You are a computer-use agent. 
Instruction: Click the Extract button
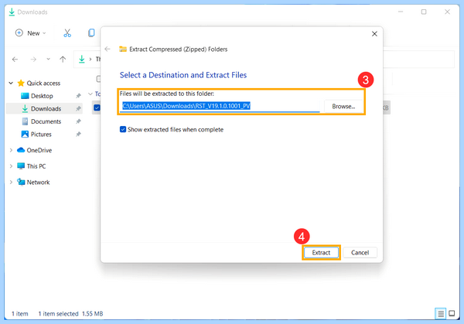click(x=321, y=252)
